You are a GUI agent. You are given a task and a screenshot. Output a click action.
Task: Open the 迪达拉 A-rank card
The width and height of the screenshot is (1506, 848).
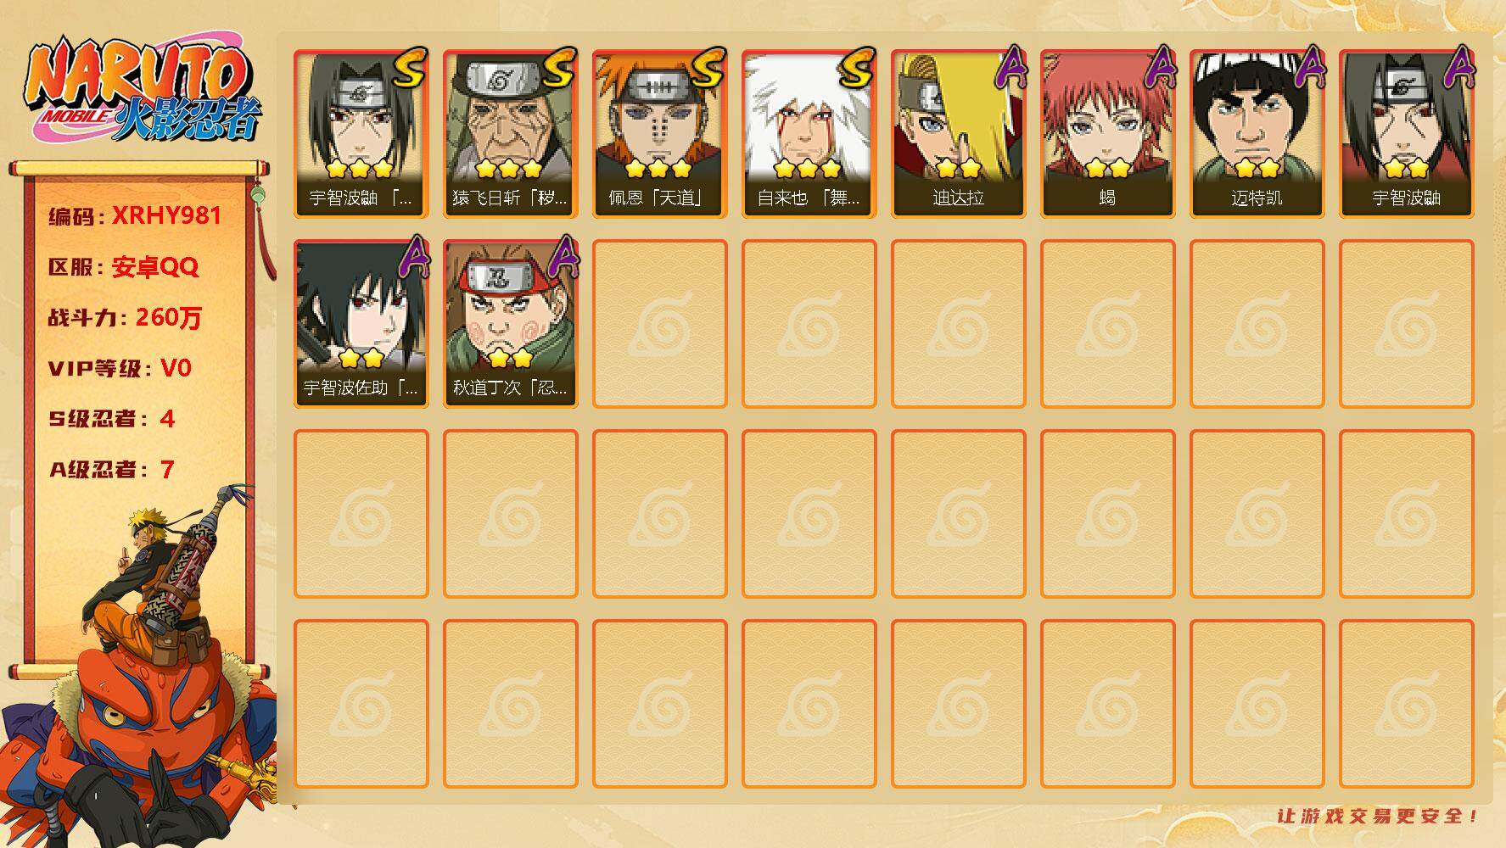point(959,134)
